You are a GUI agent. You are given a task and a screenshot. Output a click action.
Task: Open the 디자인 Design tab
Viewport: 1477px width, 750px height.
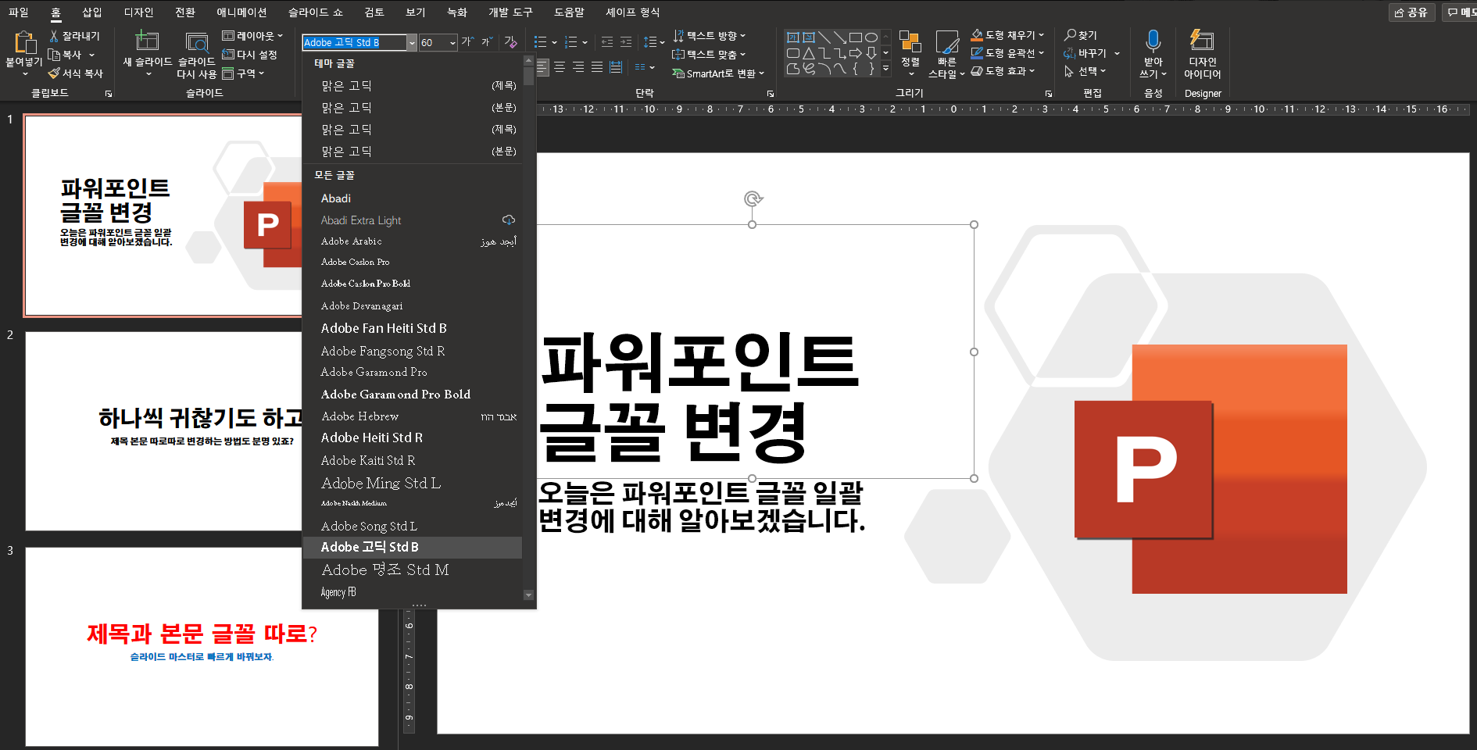pos(138,12)
